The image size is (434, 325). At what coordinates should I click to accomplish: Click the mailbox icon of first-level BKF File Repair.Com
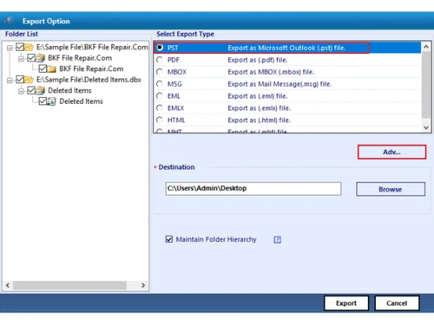pos(41,58)
